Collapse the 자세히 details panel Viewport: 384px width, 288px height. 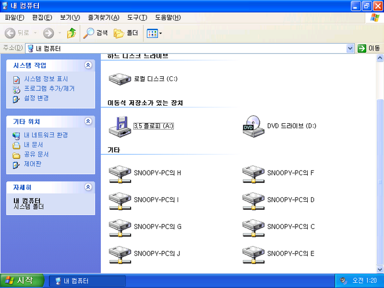[x=88, y=187]
